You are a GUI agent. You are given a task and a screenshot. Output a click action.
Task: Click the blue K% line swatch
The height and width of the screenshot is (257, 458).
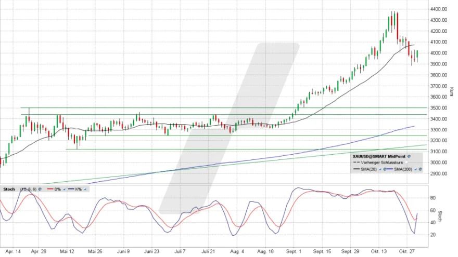click(x=71, y=189)
